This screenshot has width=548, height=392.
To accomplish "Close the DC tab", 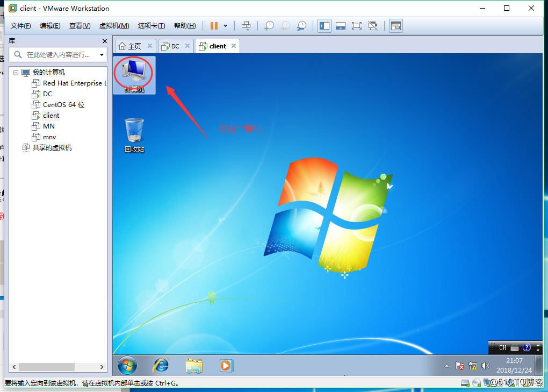I will [188, 46].
